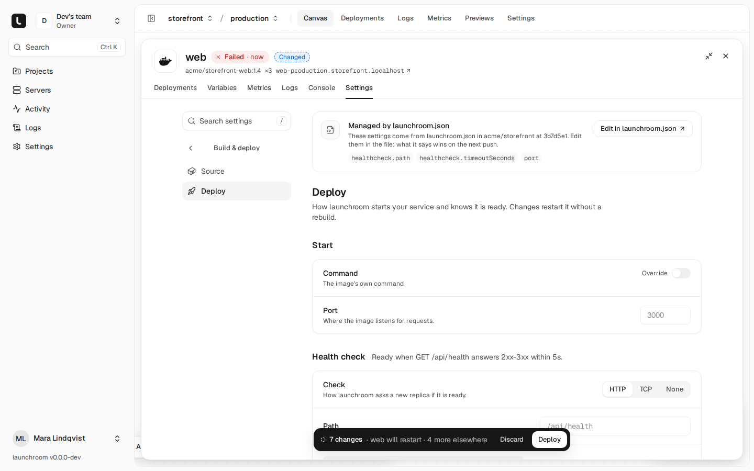
Task: Open Servers in the sidebar
Action: (x=67, y=90)
